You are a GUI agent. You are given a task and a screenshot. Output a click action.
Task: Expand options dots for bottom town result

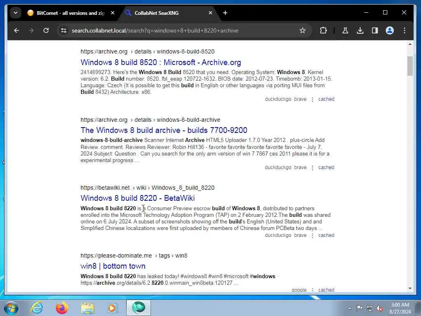click(x=312, y=290)
